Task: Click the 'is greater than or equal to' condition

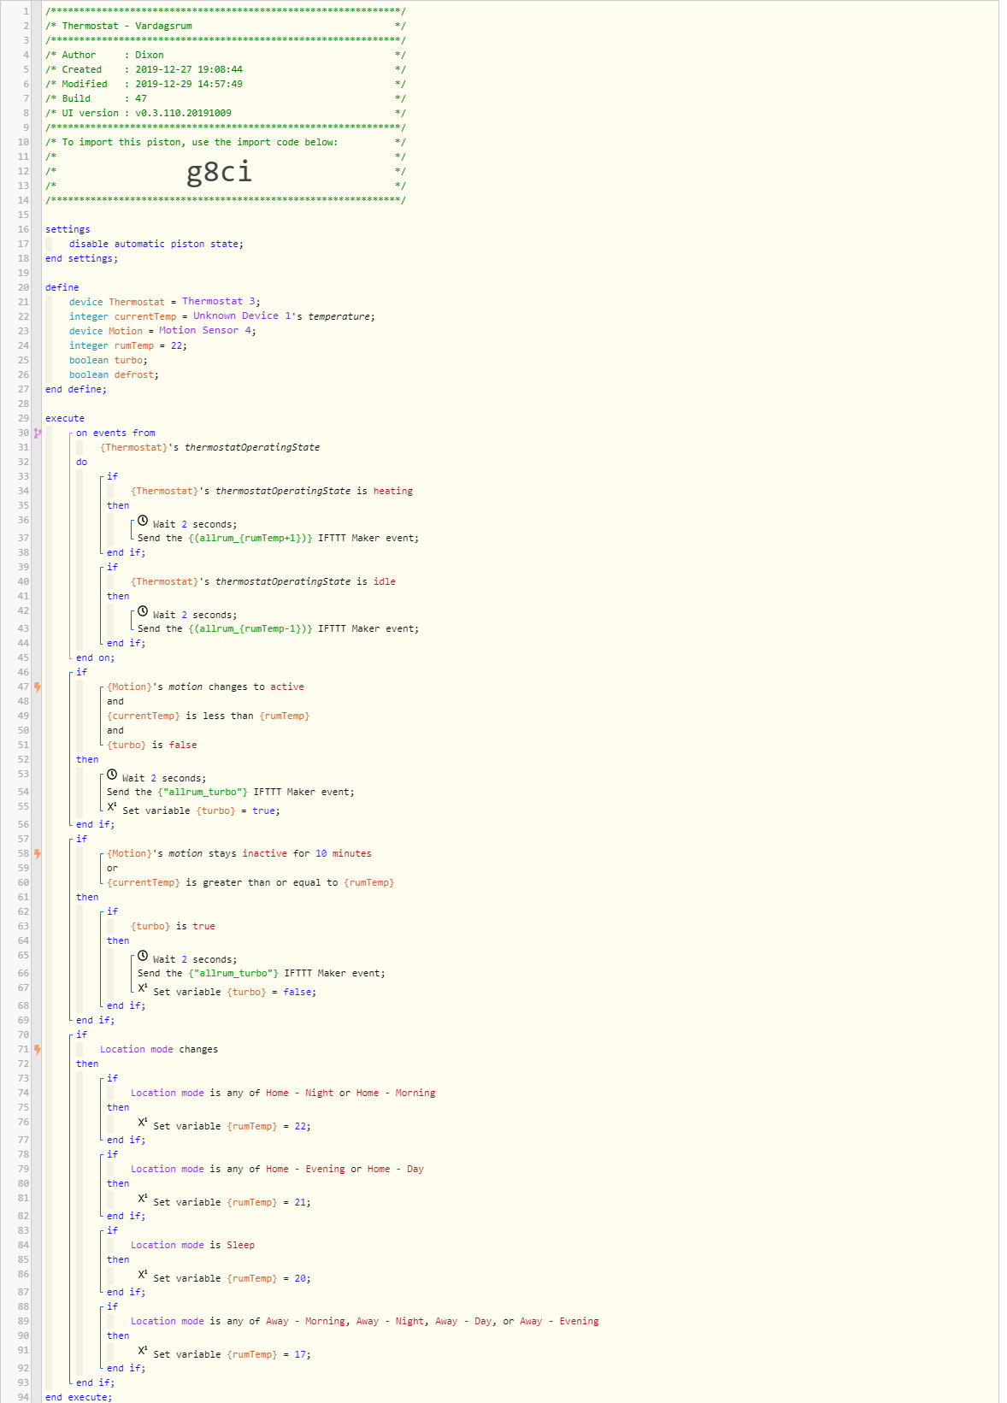Action: click(x=250, y=882)
